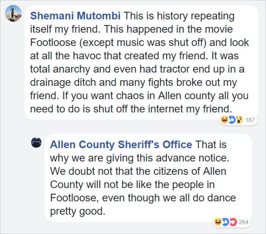Viewport: 266px width, 234px height.
Task: Click the words "pretty good." ending the reply
Action: coord(78,211)
